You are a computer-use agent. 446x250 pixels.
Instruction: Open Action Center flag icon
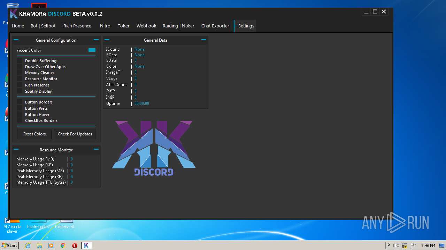tap(412, 245)
